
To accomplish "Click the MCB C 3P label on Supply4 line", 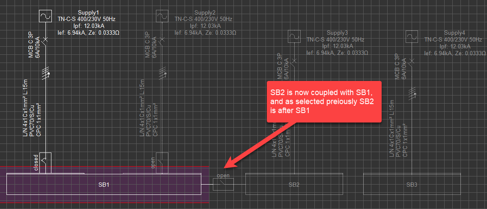I will 397,66.
